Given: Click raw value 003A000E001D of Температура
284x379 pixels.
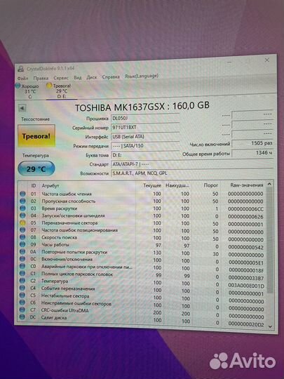Looking at the screenshot, I should coord(246,286).
